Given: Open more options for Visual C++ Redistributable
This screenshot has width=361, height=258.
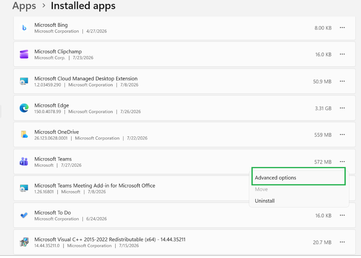Looking at the screenshot, I should pos(342,242).
